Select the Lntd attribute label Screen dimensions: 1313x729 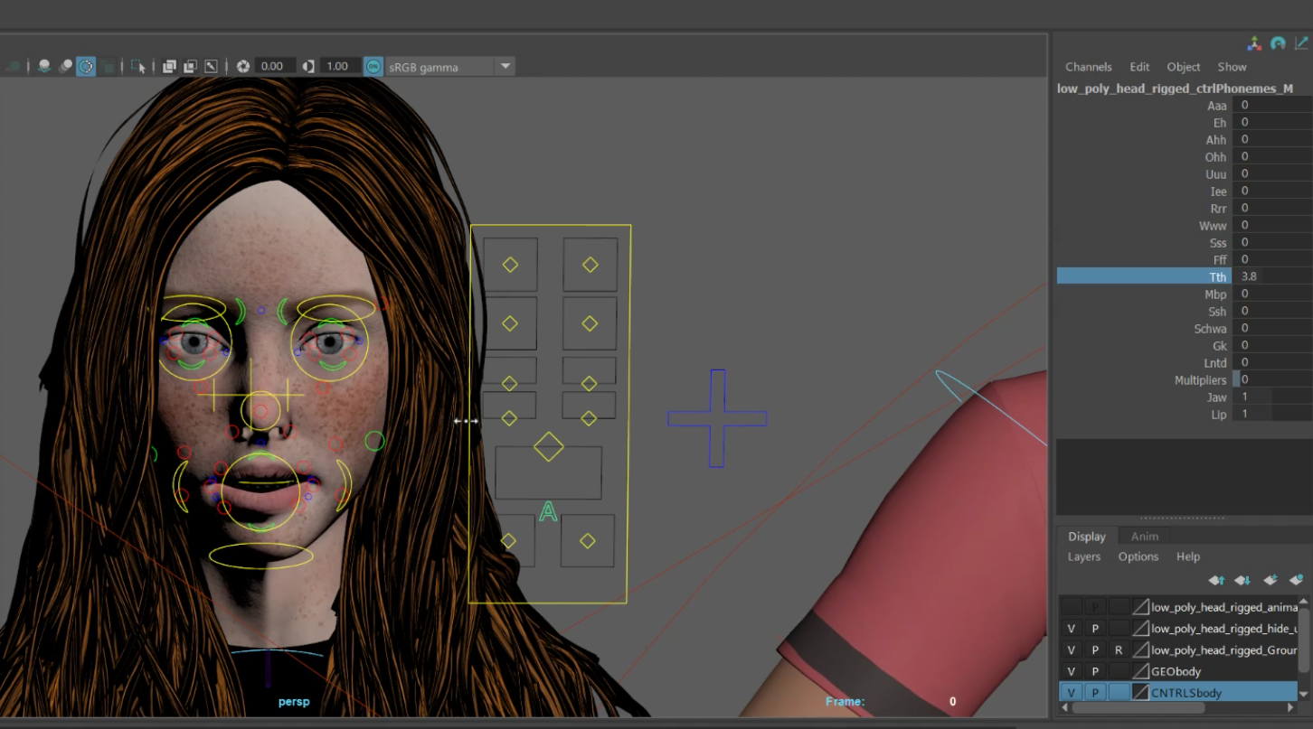point(1215,362)
